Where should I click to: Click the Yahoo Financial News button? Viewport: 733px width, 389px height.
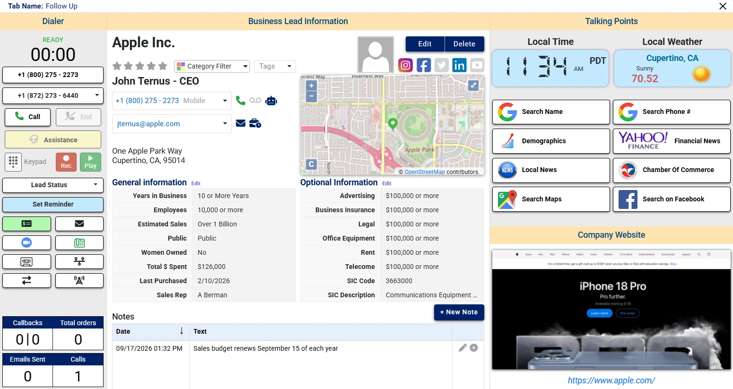pos(672,141)
